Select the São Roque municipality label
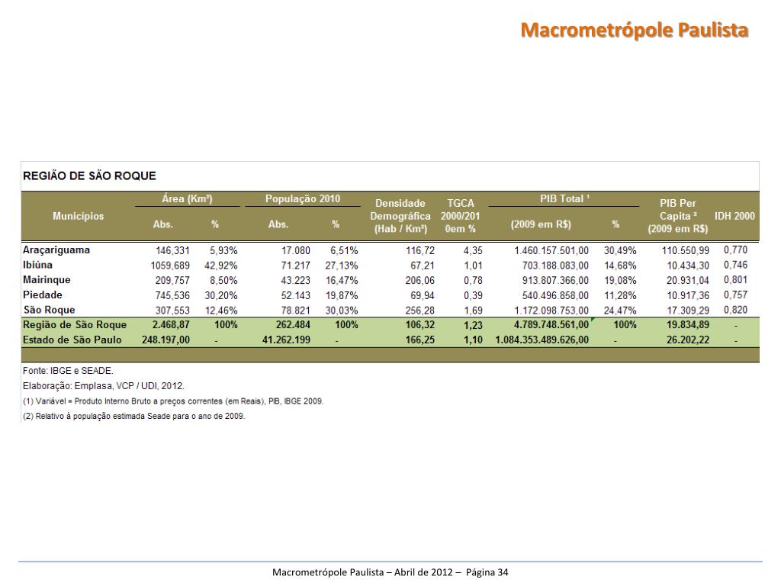 (49, 310)
